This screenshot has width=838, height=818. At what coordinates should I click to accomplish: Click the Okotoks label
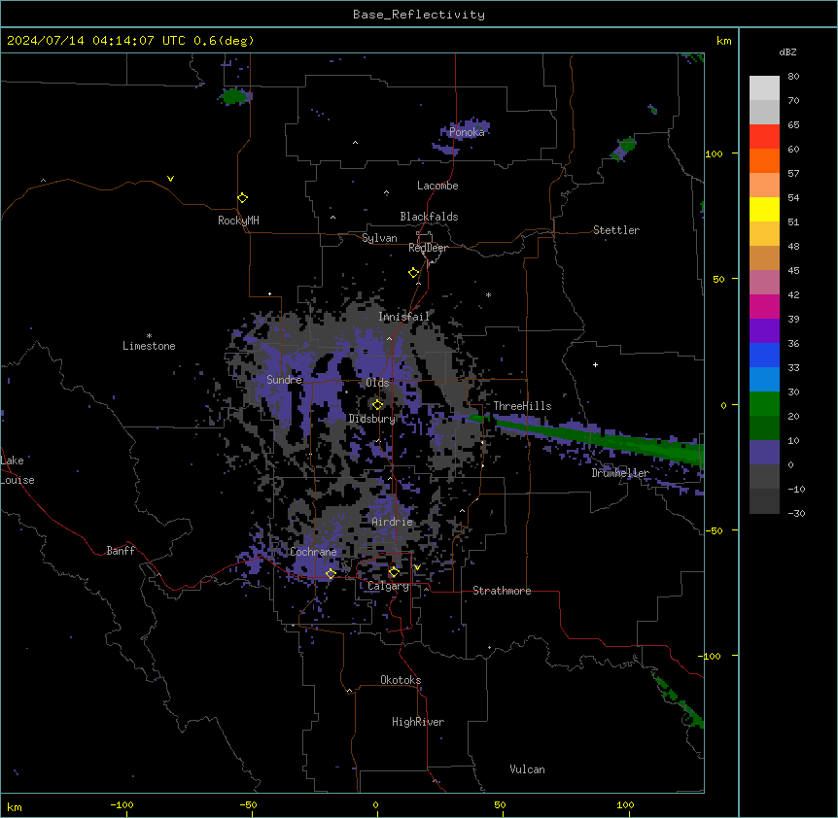coord(401,680)
